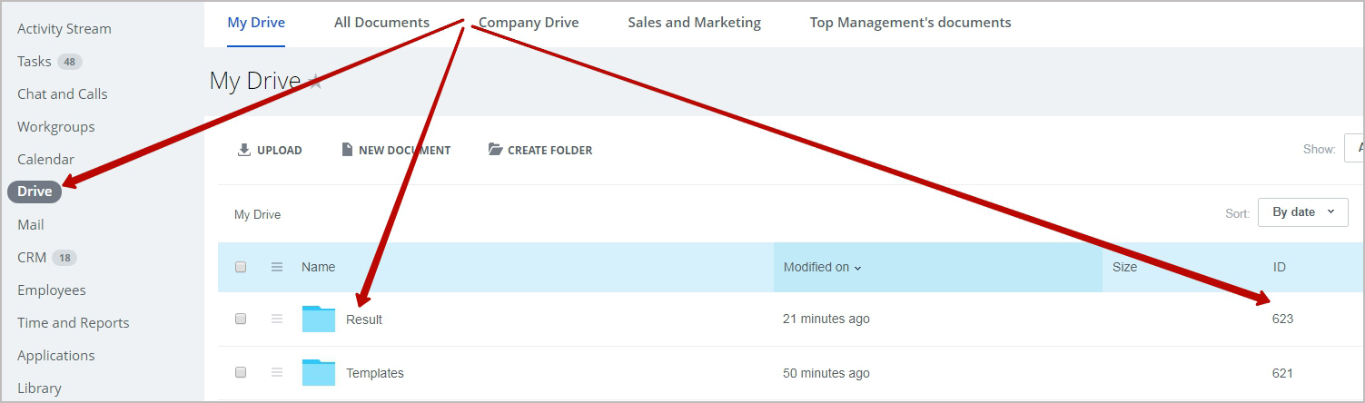
Task: Click the hamburger menu icon for Result row
Action: [277, 319]
